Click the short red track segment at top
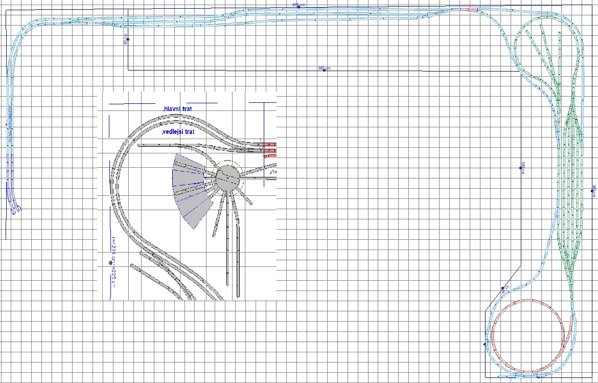The width and height of the screenshot is (598, 383). 469,9
